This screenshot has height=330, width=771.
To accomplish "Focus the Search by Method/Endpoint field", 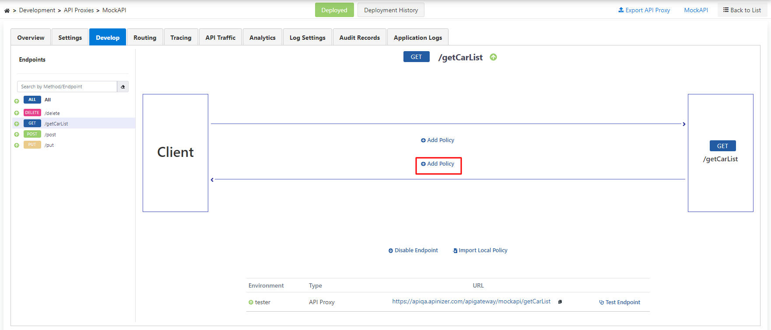I will pyautogui.click(x=67, y=87).
